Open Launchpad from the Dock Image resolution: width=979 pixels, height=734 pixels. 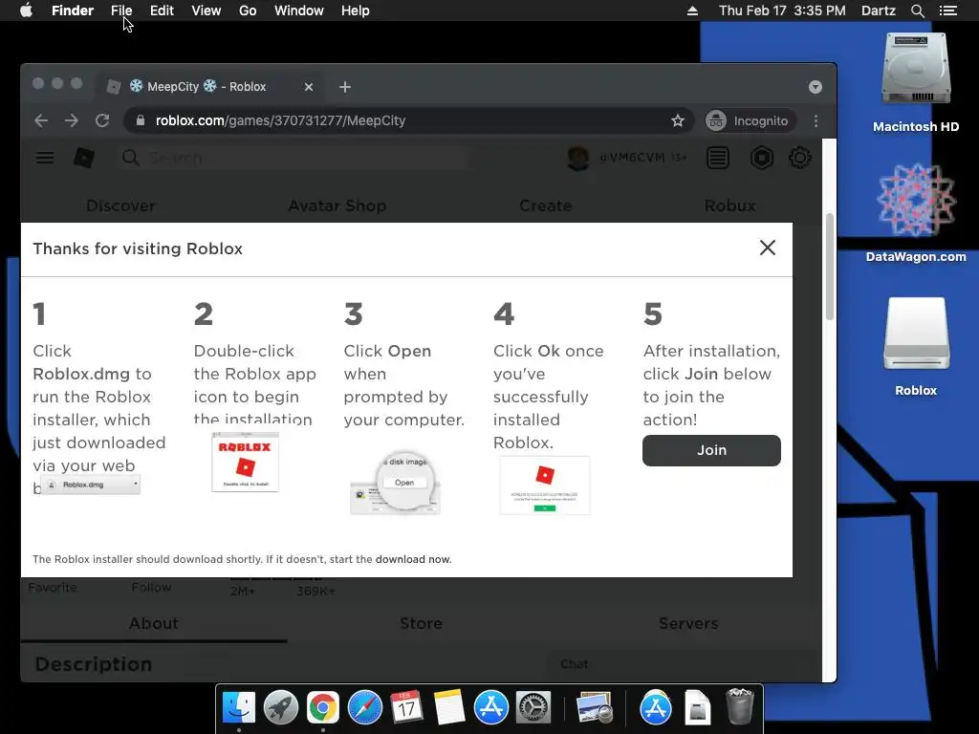[280, 708]
